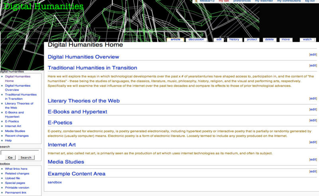Image resolution: width=319 pixels, height=196 pixels.
Task: Open the preferences link at top
Action: (x=242, y=1)
